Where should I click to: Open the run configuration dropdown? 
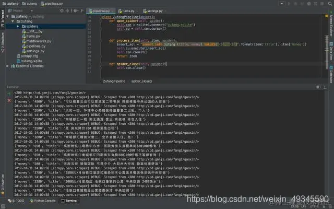pyautogui.click(x=282, y=4)
